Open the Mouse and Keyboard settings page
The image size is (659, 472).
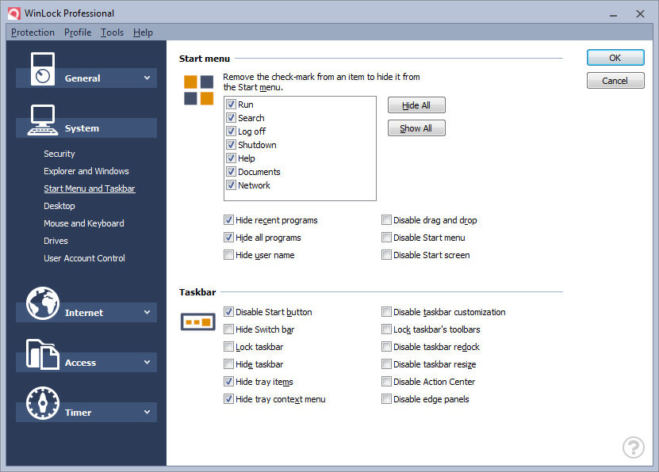84,223
